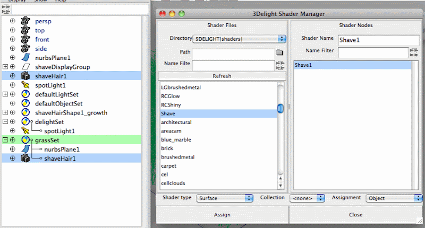Click the shaveHair1 icon under grassSet

pyautogui.click(x=25, y=158)
